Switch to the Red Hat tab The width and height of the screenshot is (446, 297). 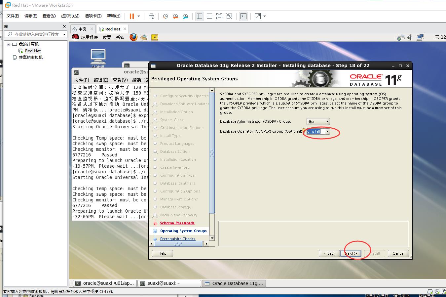tap(113, 29)
